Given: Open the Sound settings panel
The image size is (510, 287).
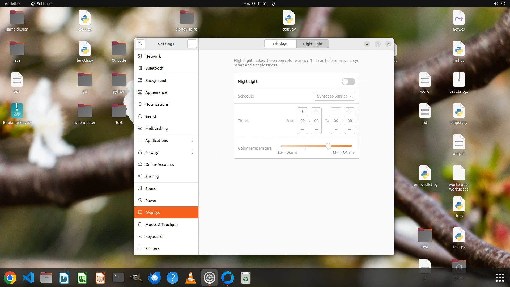Looking at the screenshot, I should pos(151,189).
